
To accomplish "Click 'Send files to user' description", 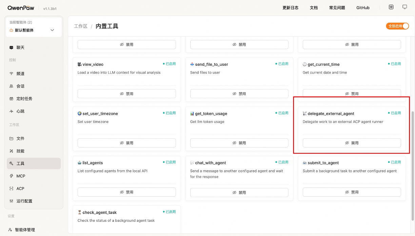I will tap(205, 73).
